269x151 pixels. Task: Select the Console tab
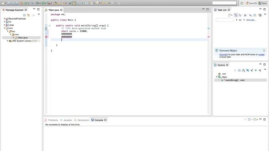(99, 120)
